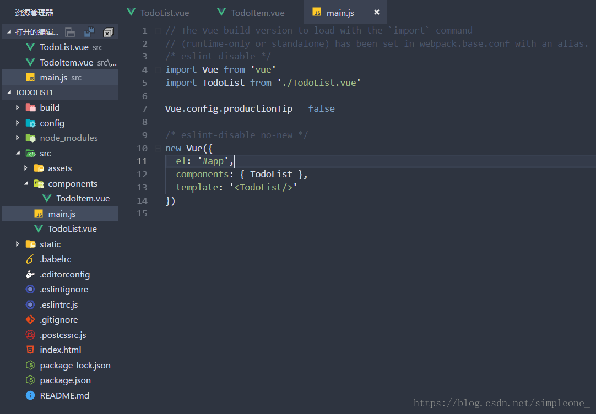Collapse import block fold at line 4
596x414 pixels.
[x=158, y=69]
